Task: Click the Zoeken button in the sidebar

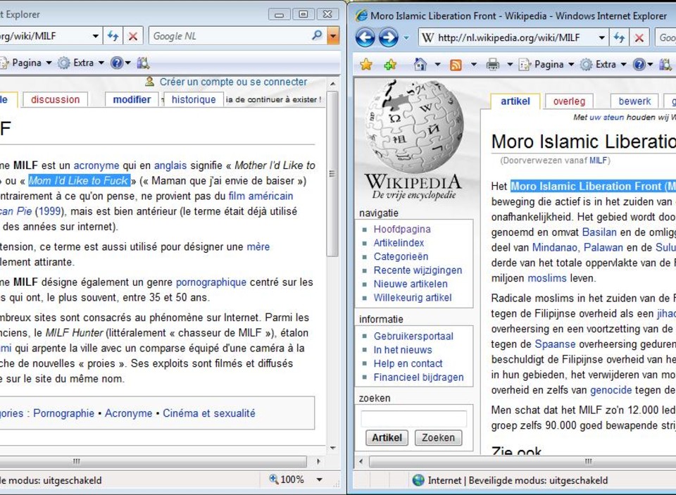Action: [438, 438]
